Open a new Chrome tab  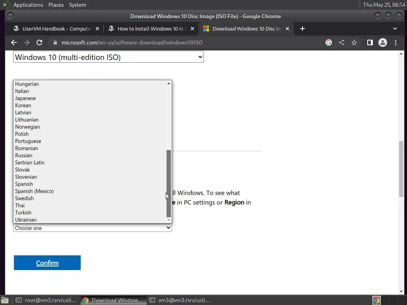(302, 29)
